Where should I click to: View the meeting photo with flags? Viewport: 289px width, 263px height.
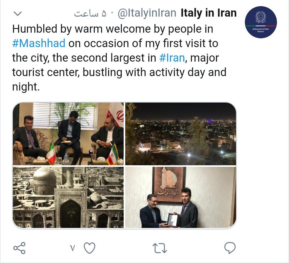(x=68, y=134)
